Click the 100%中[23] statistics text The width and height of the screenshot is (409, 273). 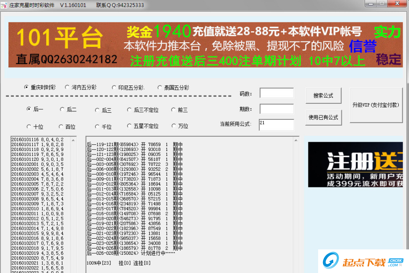tap(98, 263)
